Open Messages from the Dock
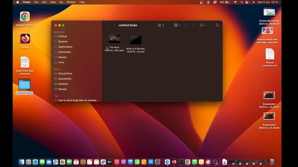 pos(42,162)
